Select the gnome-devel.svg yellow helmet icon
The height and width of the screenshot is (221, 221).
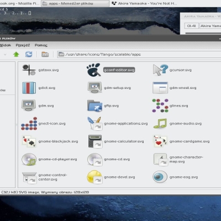click(94, 177)
